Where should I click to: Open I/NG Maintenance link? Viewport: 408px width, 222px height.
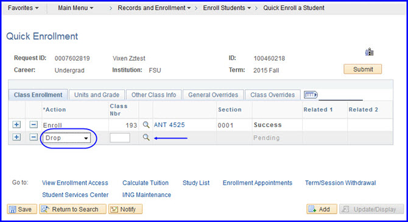(x=147, y=195)
